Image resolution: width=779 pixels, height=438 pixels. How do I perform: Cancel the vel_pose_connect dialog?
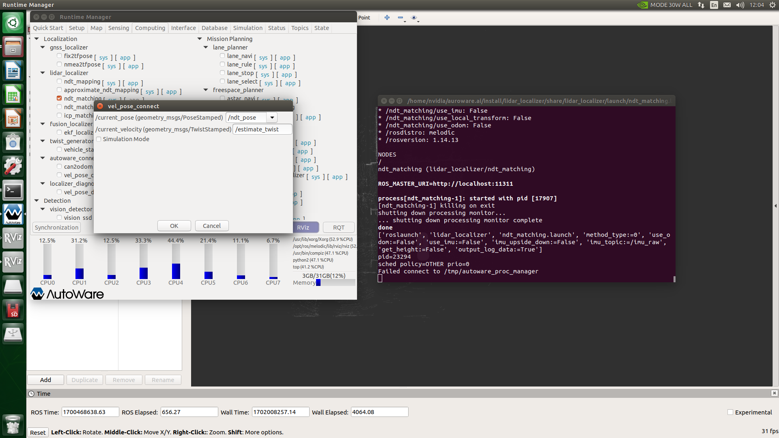[x=212, y=226]
